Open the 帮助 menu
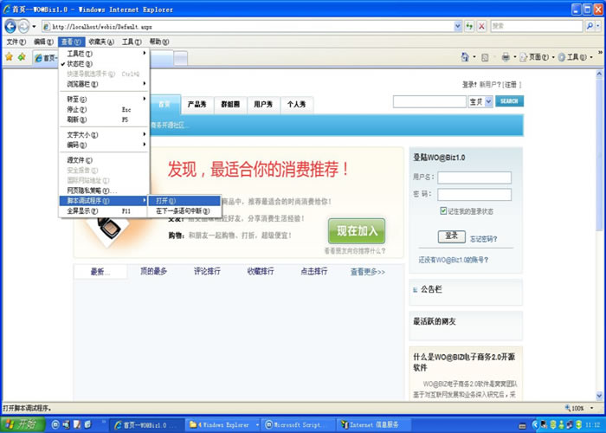The width and height of the screenshot is (606, 433). (x=159, y=42)
